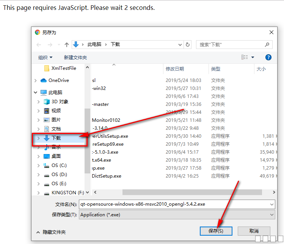Viewport: 284px width, 244px height.
Task: Click the refresh icon in address bar
Action: click(188, 45)
